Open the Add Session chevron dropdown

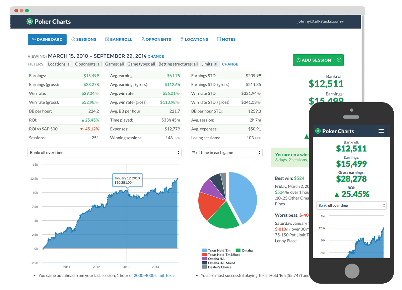click(339, 60)
